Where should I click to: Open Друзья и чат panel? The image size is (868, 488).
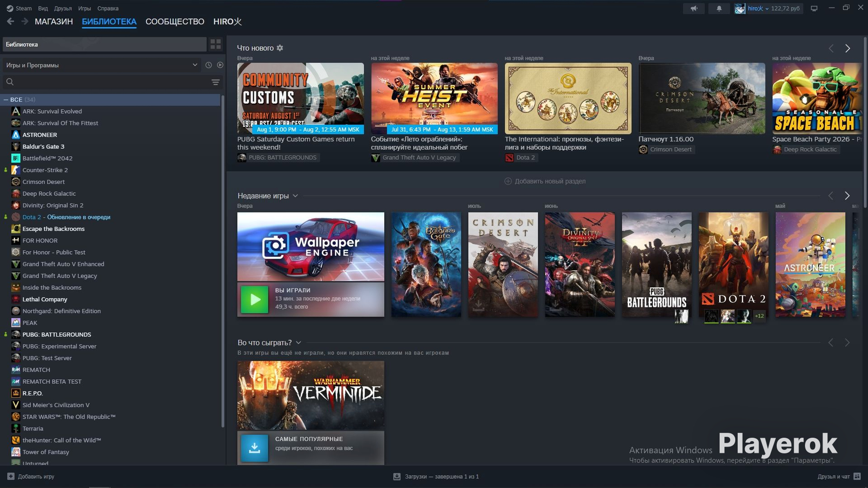[x=839, y=476]
